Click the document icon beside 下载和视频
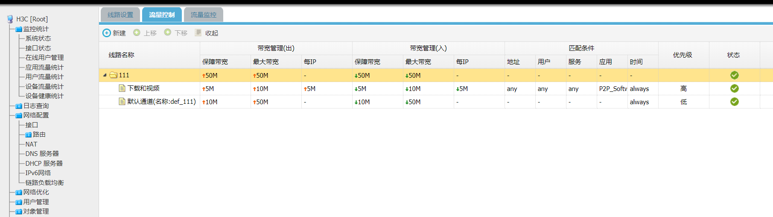This screenshot has width=773, height=217. click(122, 88)
